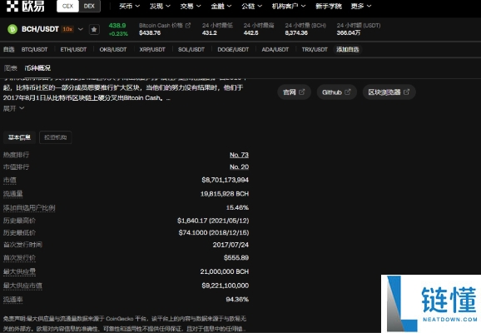The image size is (481, 333).
Task: Open the BTC/USDT pair shortcut
Action: click(x=34, y=49)
